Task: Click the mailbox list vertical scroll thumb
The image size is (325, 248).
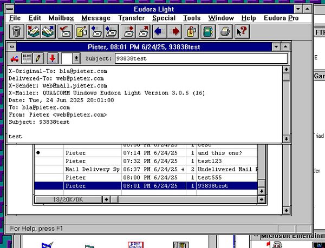Action: pos(262,184)
